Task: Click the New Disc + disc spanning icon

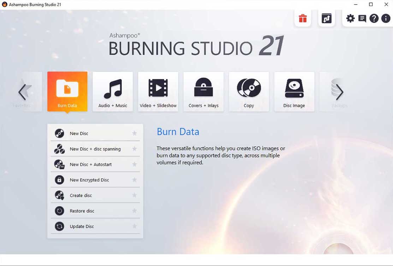Action: pyautogui.click(x=60, y=149)
